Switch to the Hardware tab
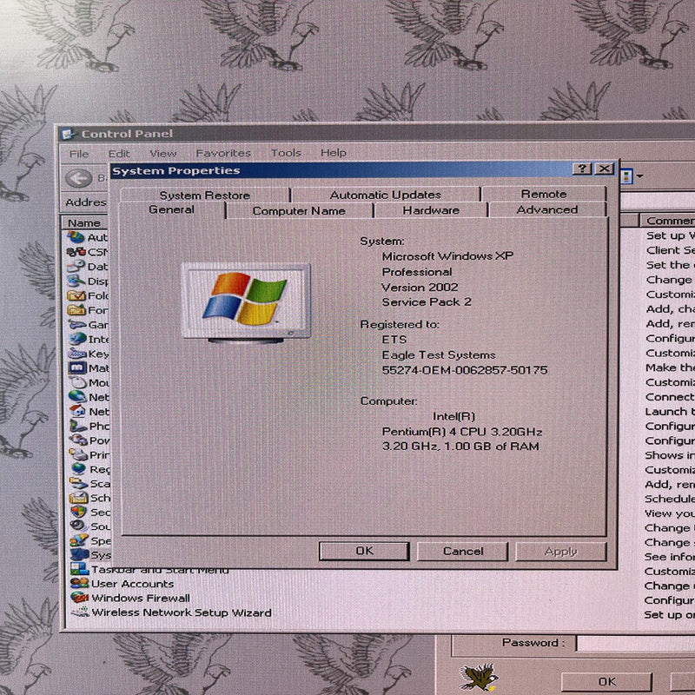The image size is (695, 695). pyautogui.click(x=431, y=210)
